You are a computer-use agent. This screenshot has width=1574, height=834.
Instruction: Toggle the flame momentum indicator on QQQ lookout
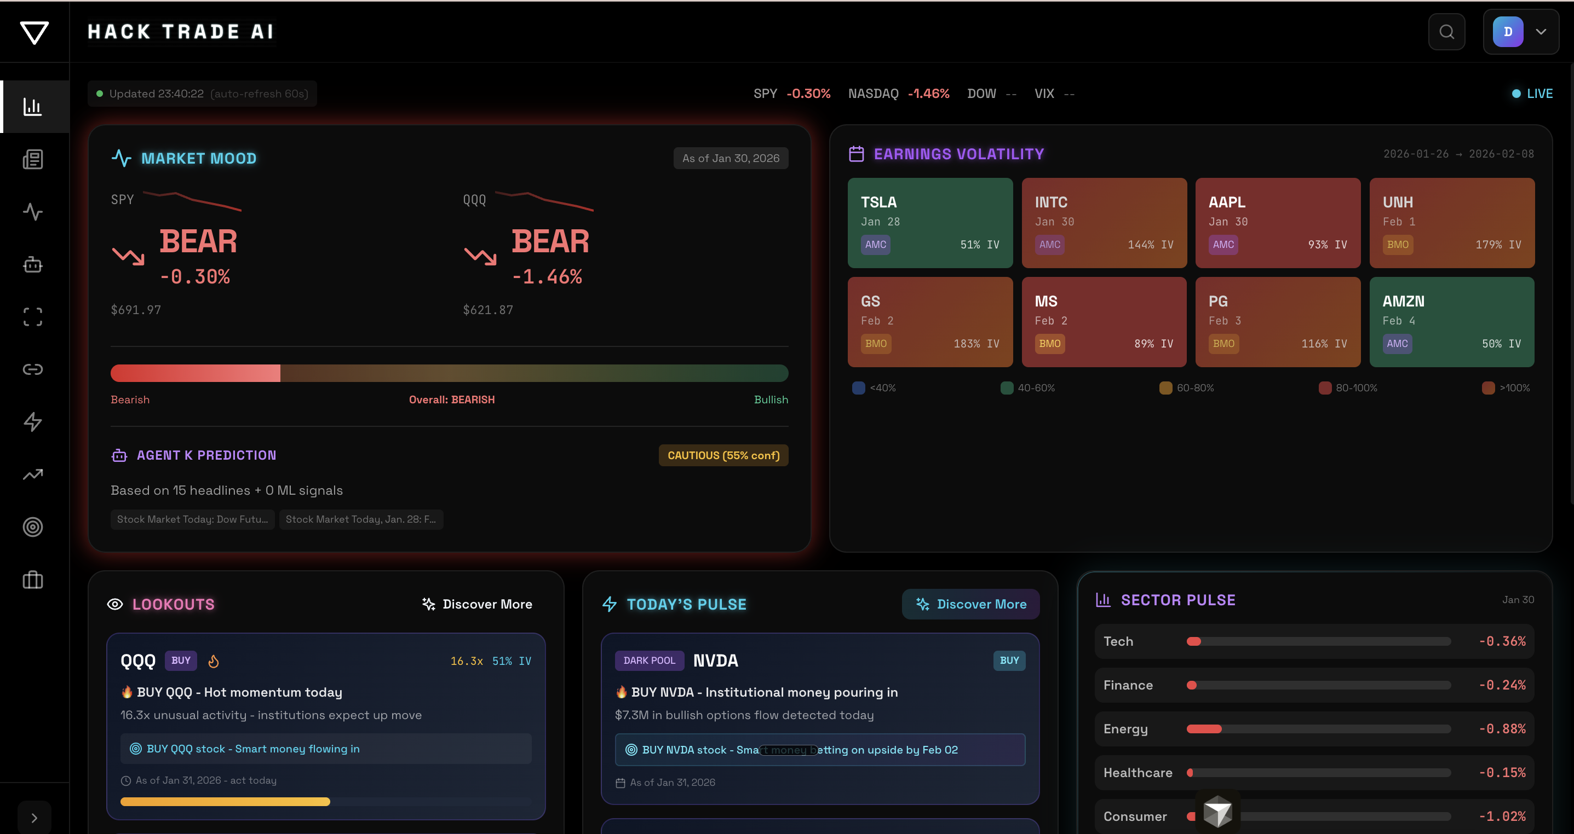coord(214,661)
